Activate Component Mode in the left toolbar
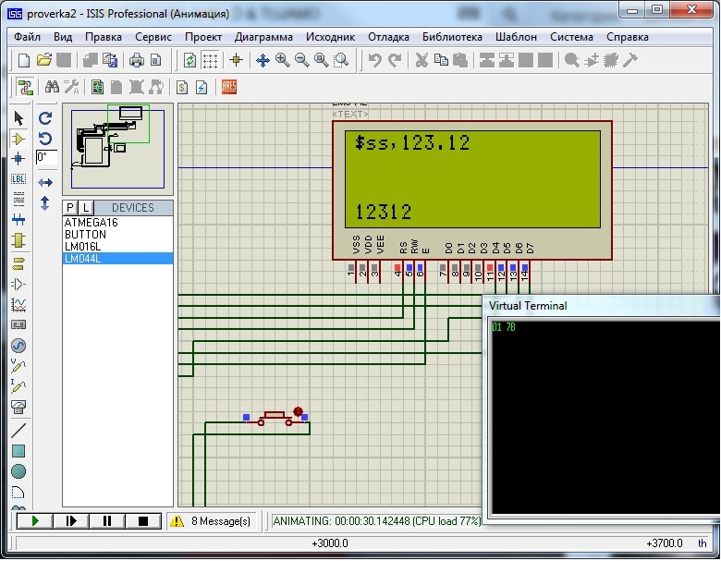This screenshot has width=721, height=561. coord(18,138)
